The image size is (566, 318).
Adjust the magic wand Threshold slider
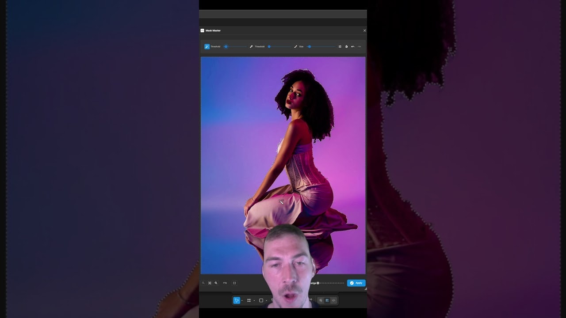[235, 46]
